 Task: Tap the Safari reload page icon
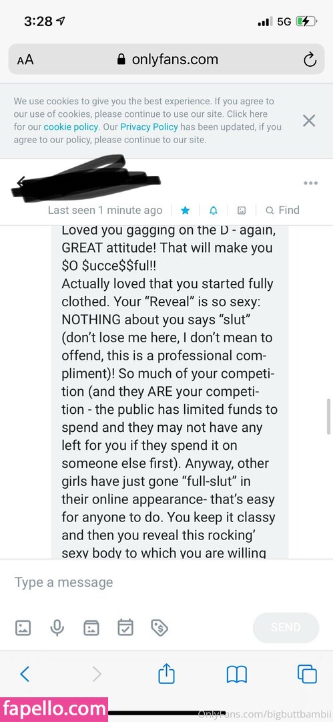[310, 60]
